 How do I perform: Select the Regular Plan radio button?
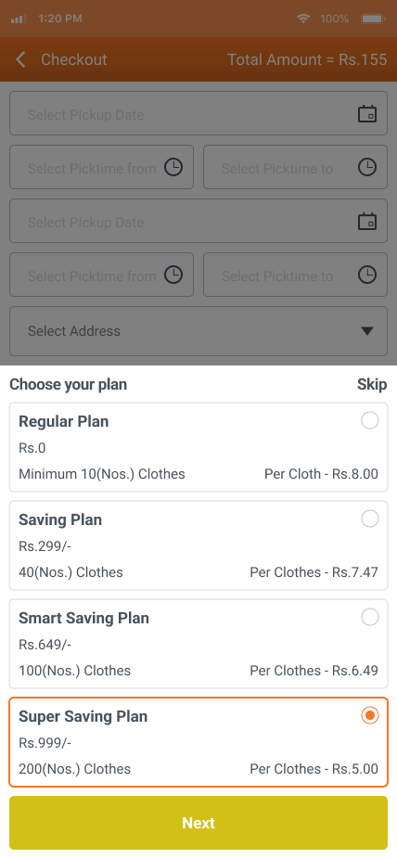(x=370, y=421)
